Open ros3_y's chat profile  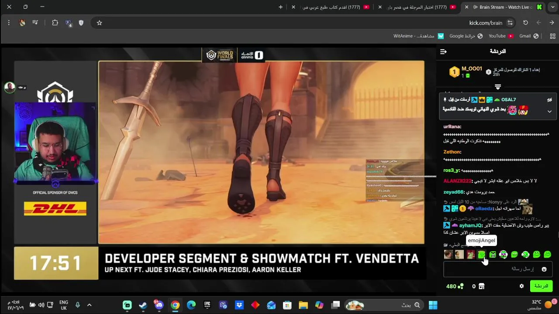pyautogui.click(x=452, y=171)
